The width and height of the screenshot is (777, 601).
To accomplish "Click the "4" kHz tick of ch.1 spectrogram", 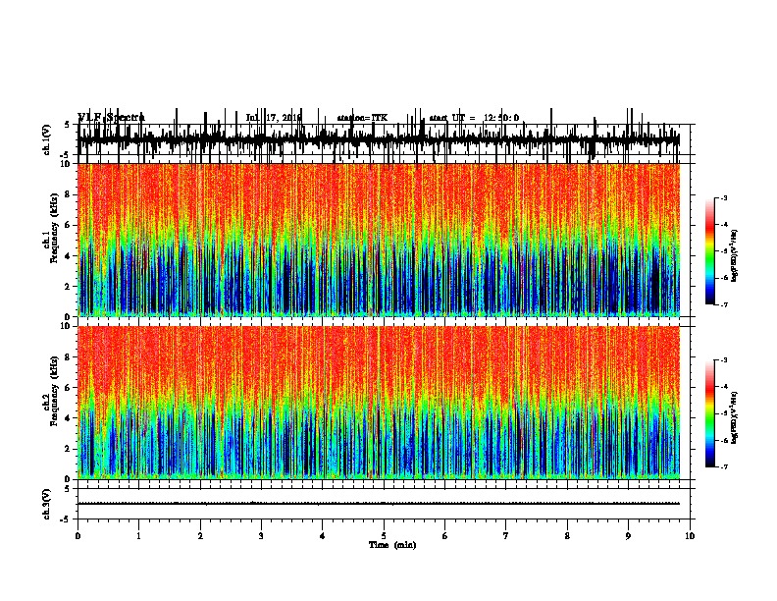I will tap(70, 256).
